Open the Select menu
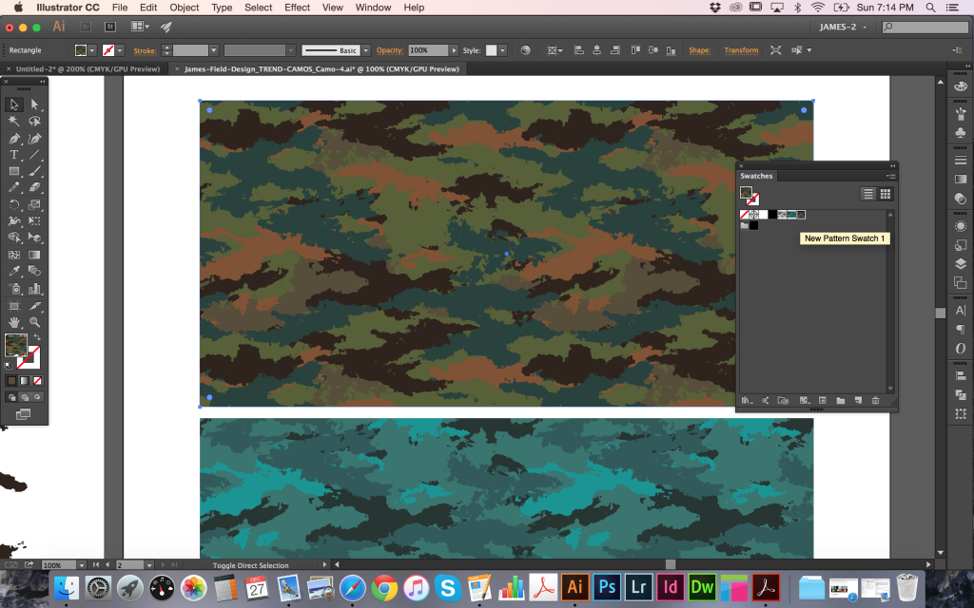This screenshot has height=608, width=974. [x=259, y=8]
